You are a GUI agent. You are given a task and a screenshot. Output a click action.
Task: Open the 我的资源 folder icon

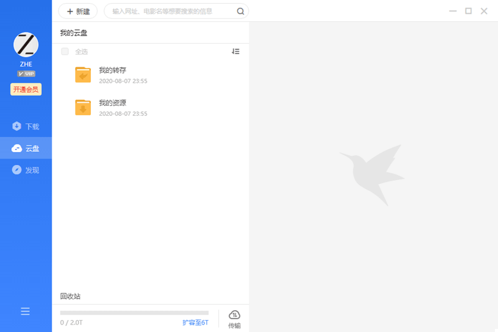coord(83,107)
